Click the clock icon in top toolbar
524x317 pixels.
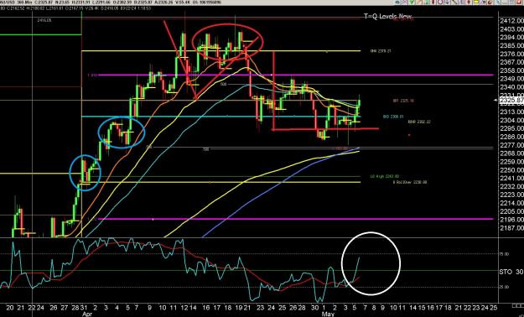click(440, 2)
